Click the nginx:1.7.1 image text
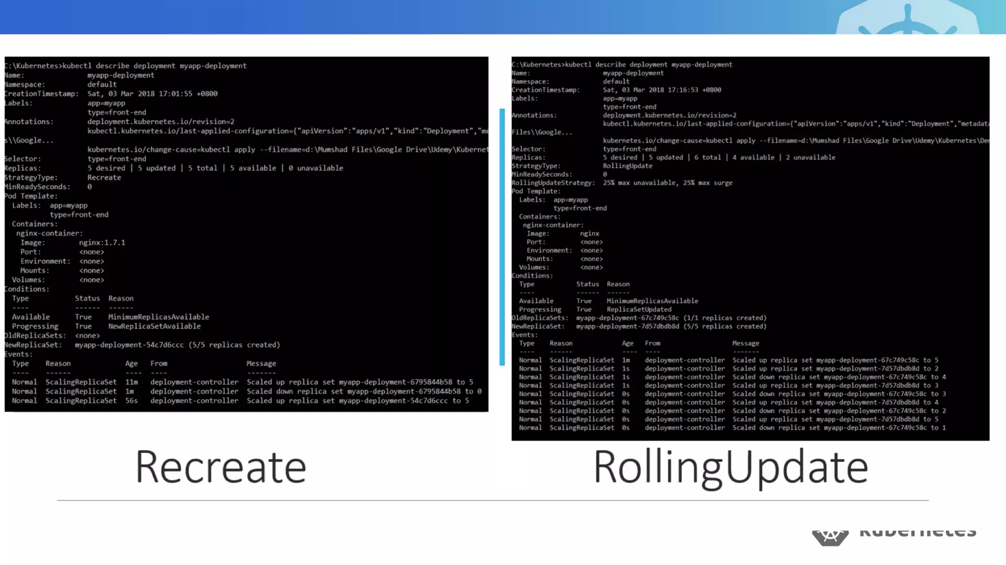Image resolution: width=1006 pixels, height=565 pixels. pyautogui.click(x=102, y=243)
